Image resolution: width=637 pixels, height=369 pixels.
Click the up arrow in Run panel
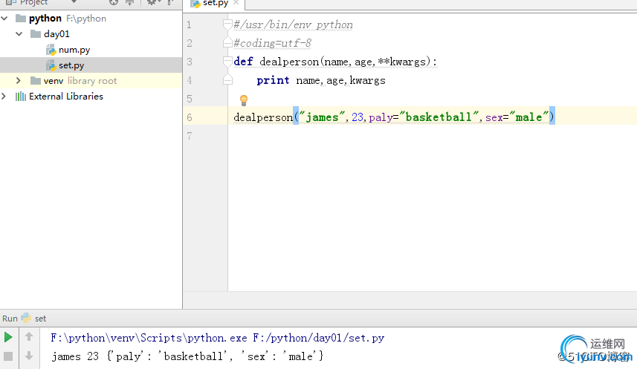pyautogui.click(x=29, y=336)
